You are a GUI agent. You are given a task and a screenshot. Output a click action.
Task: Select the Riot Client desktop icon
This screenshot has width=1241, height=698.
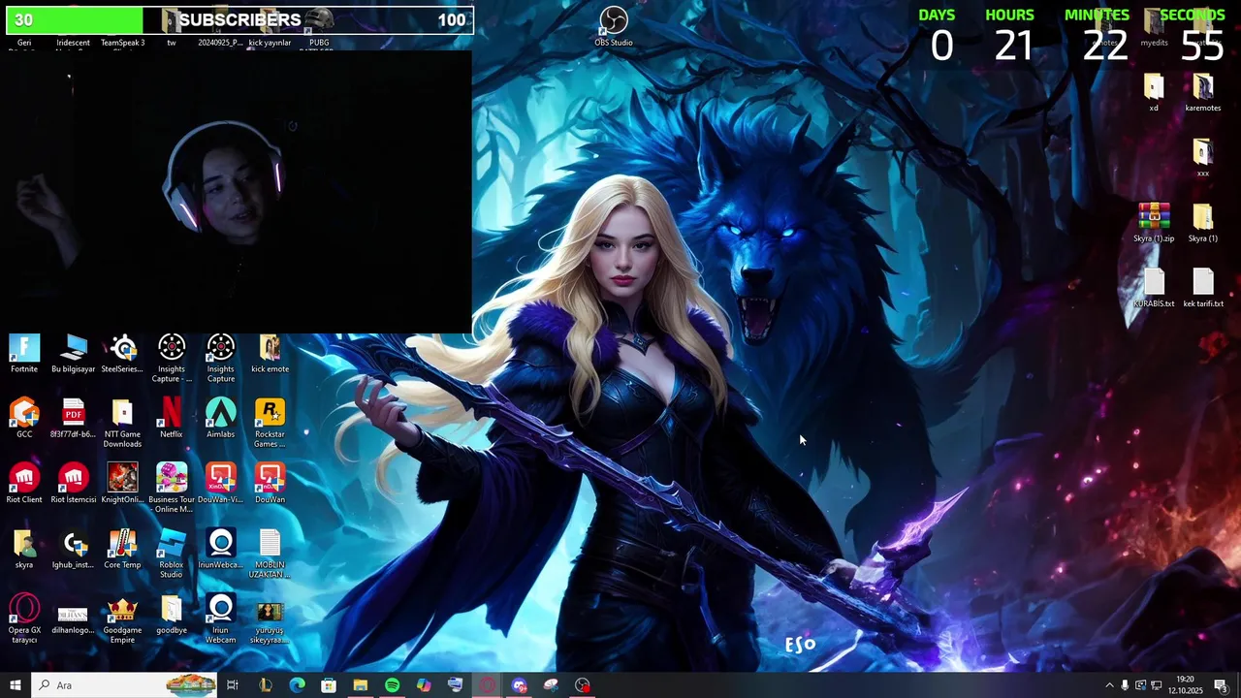coord(24,484)
